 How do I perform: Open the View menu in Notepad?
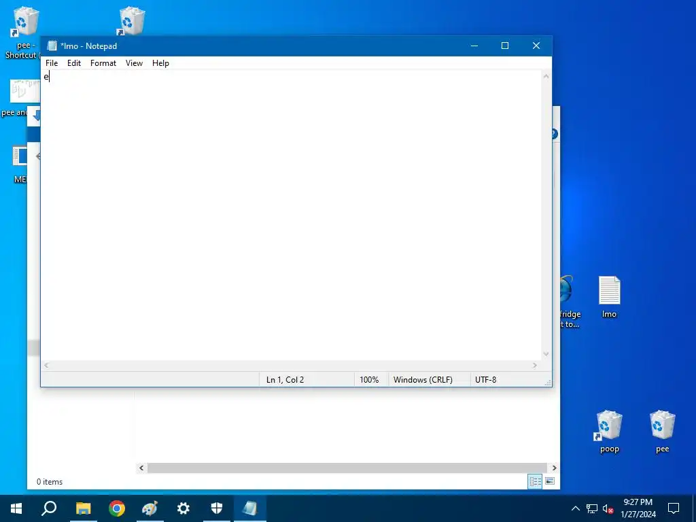click(x=134, y=63)
